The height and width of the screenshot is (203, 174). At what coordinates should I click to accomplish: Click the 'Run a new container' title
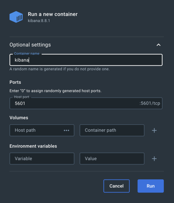53,14
